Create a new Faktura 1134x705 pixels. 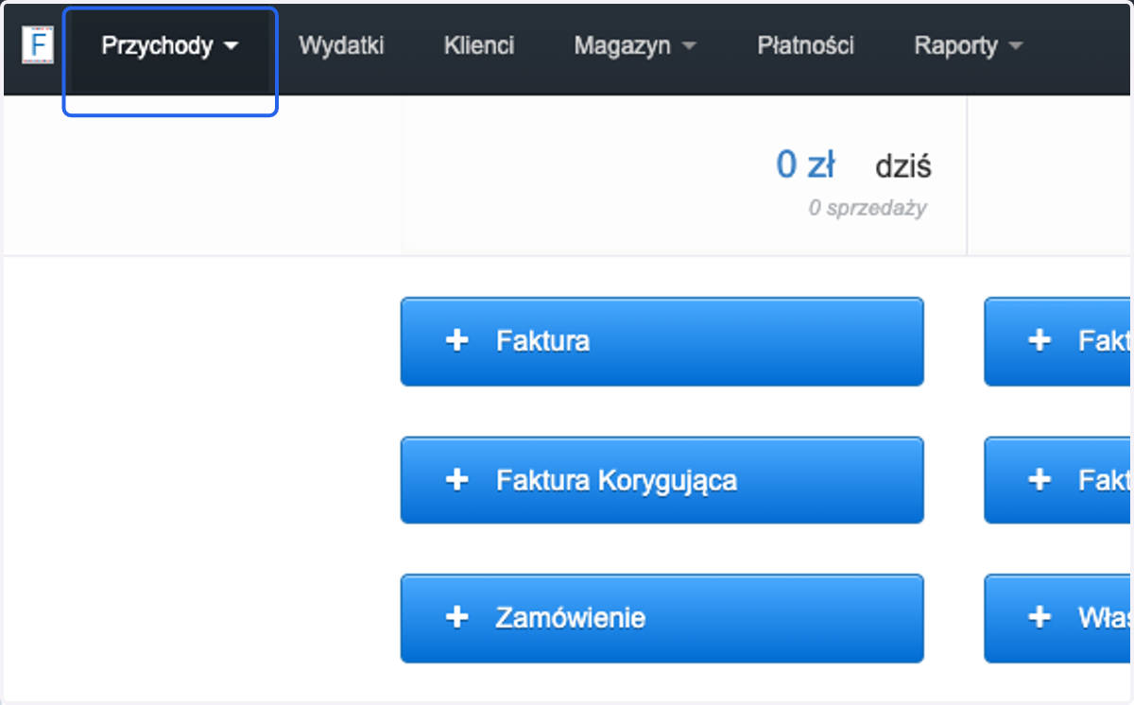661,341
